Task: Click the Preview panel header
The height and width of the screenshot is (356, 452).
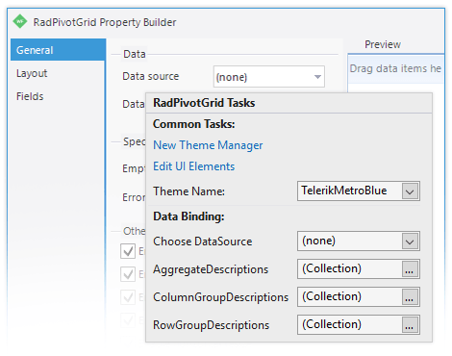Action: coord(383,44)
